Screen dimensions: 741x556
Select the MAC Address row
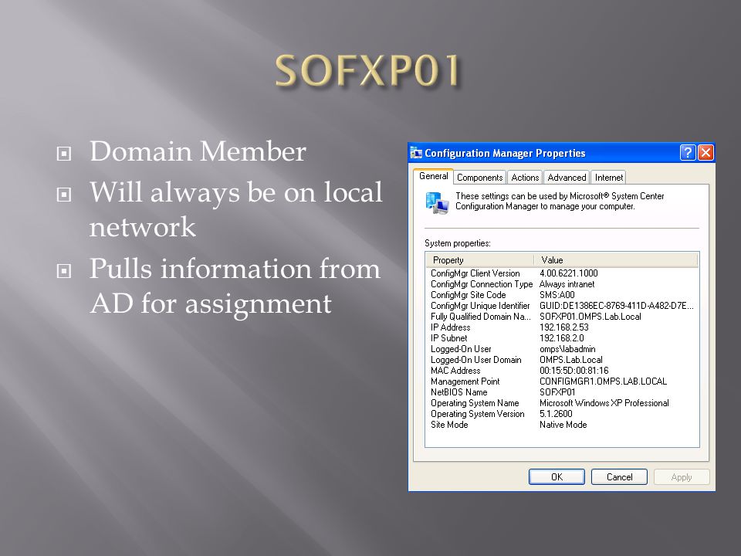pyautogui.click(x=563, y=371)
